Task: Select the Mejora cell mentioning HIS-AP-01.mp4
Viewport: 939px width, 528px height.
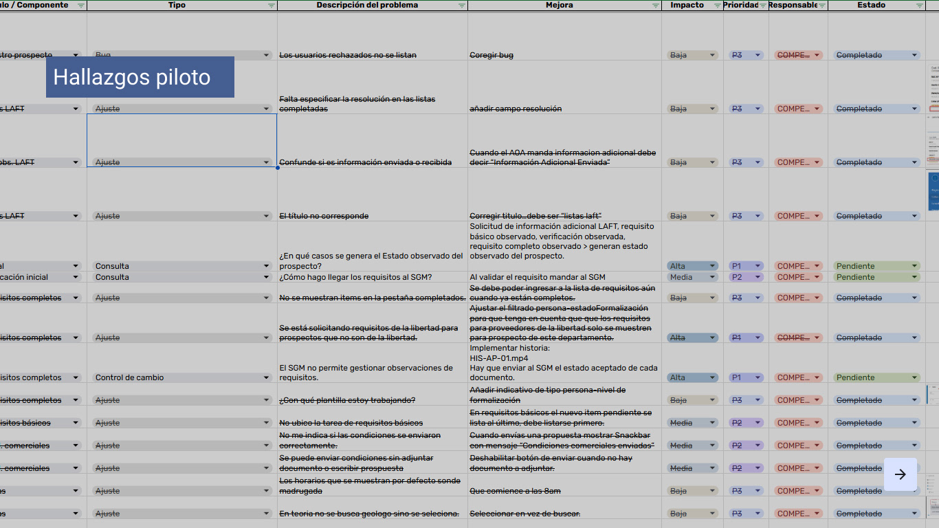Action: (564, 363)
